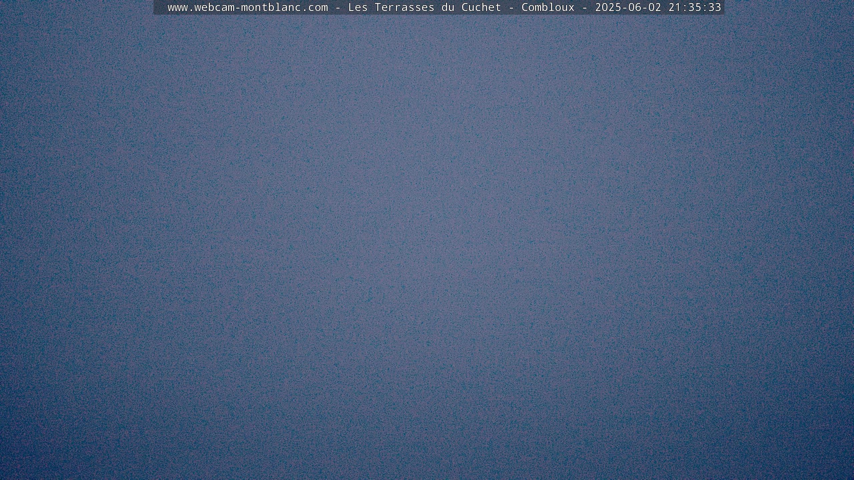
Task: Click the 'Combloux' location label
Action: 548,7
